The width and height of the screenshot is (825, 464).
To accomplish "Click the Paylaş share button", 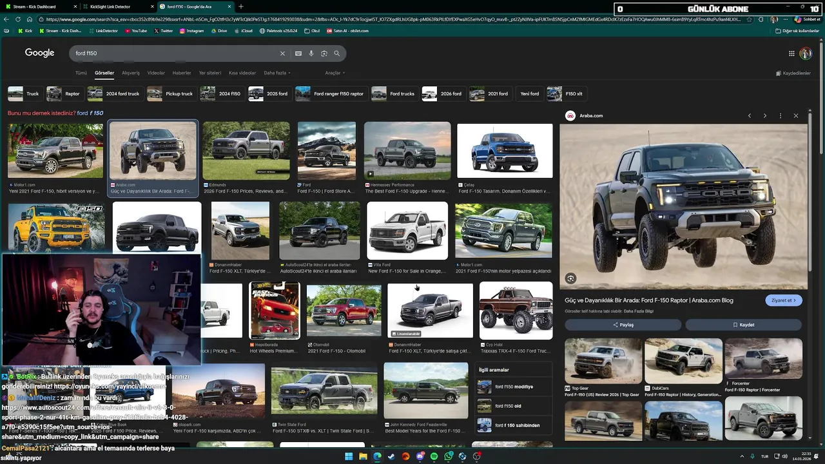I will point(623,325).
